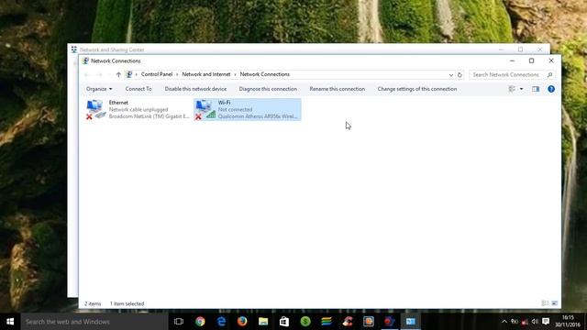Open the green dollar sign taskbar app

[305, 322]
